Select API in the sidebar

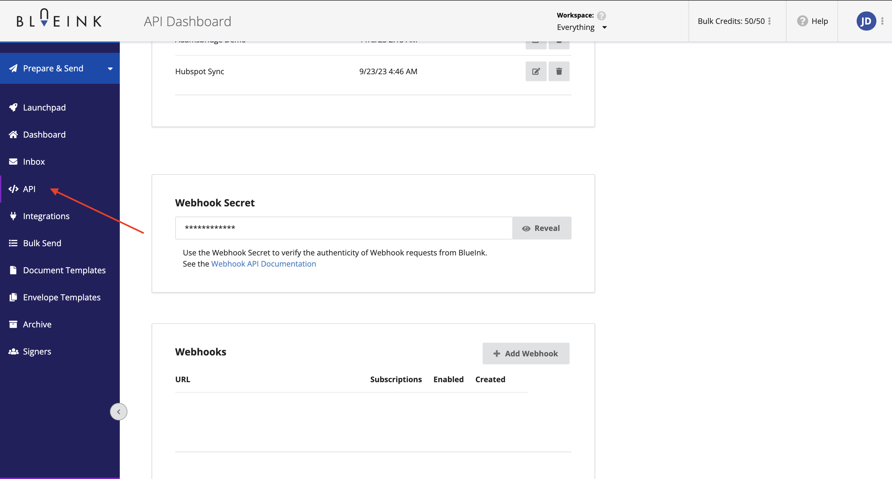pyautogui.click(x=29, y=189)
